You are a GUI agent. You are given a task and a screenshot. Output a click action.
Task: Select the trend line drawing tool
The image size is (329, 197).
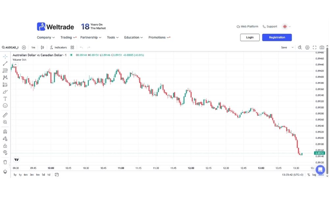point(5,64)
